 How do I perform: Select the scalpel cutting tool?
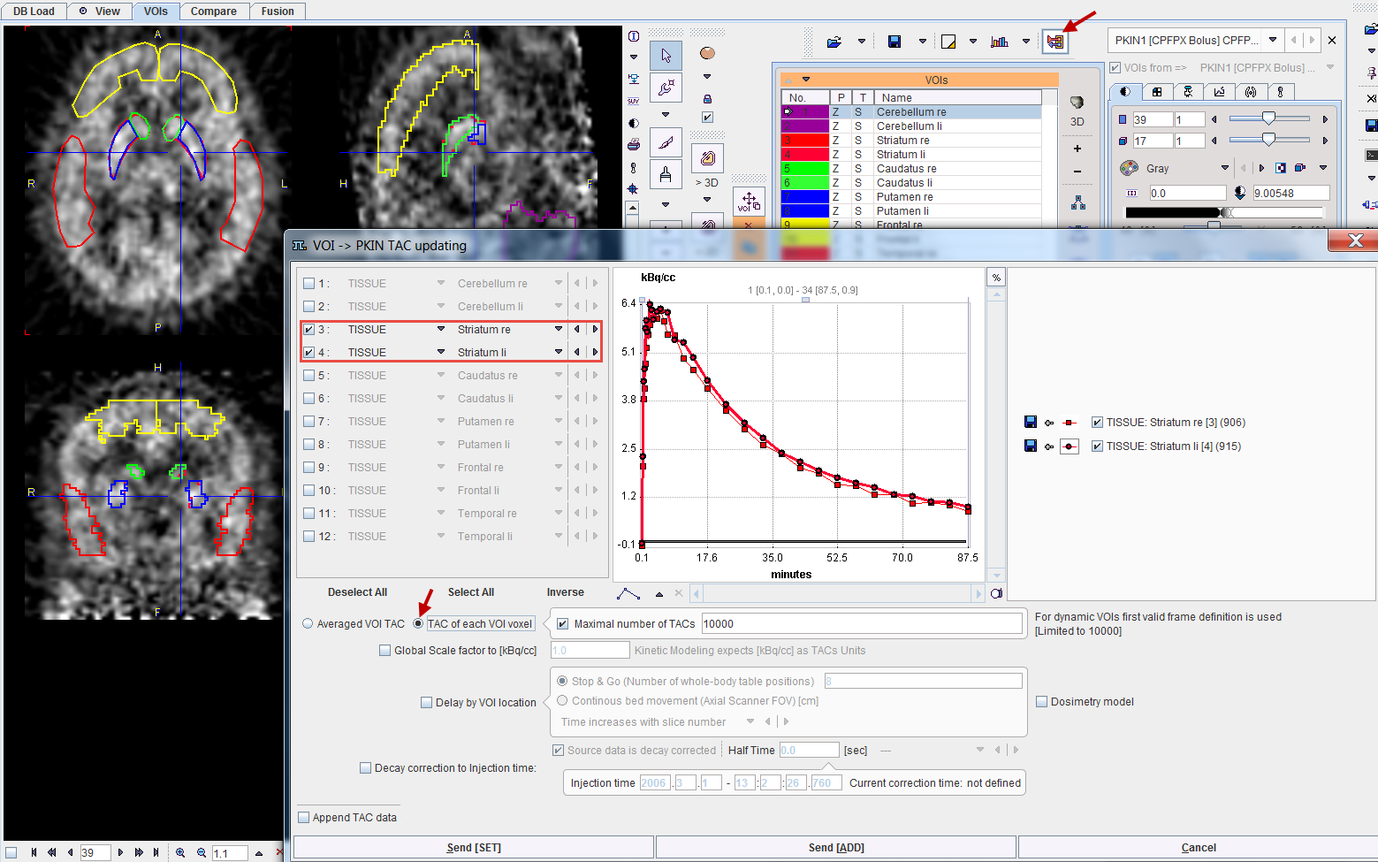point(666,142)
